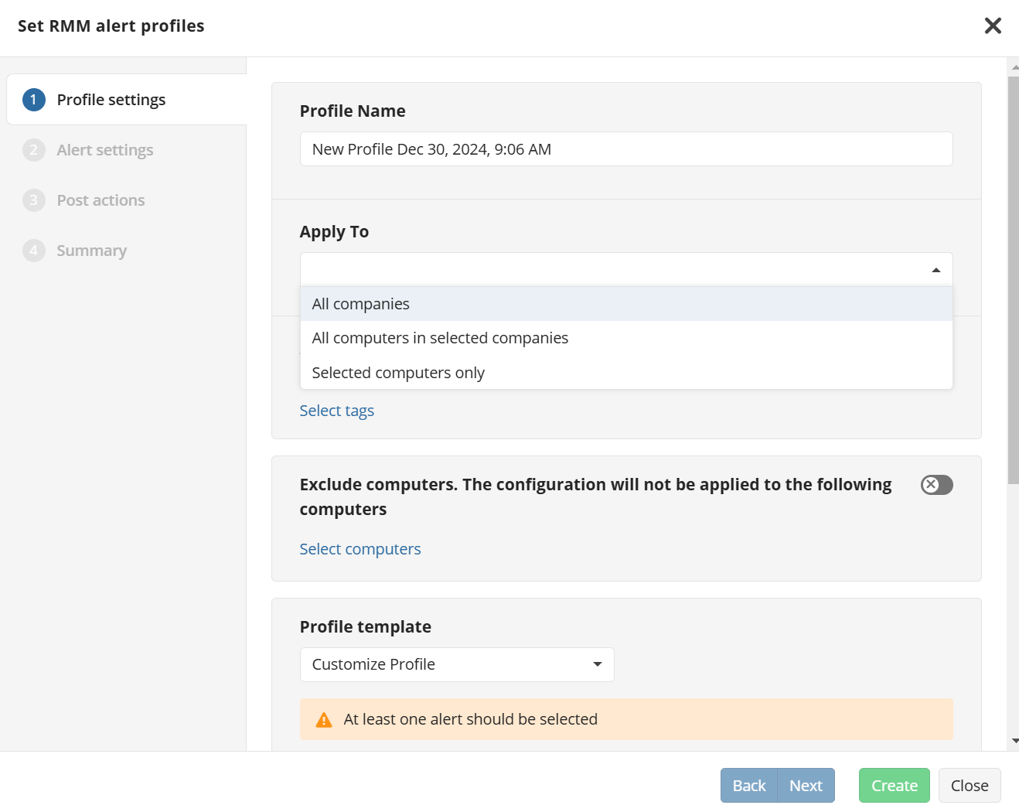This screenshot has height=812, width=1019.
Task: Click the step 2 circle icon
Action: tap(33, 150)
